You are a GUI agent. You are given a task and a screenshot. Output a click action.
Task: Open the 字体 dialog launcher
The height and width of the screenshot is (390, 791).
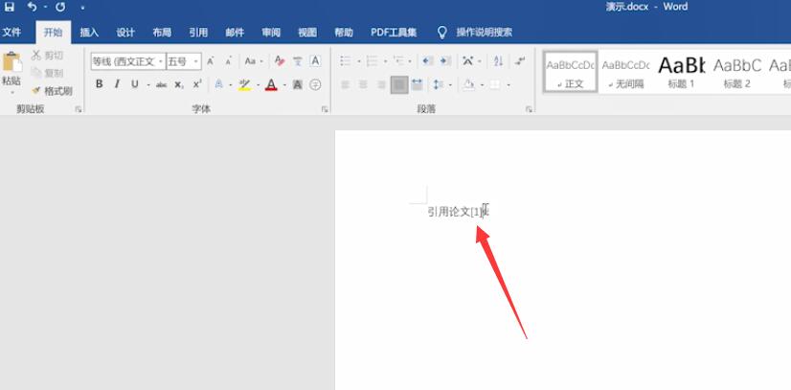(x=325, y=109)
